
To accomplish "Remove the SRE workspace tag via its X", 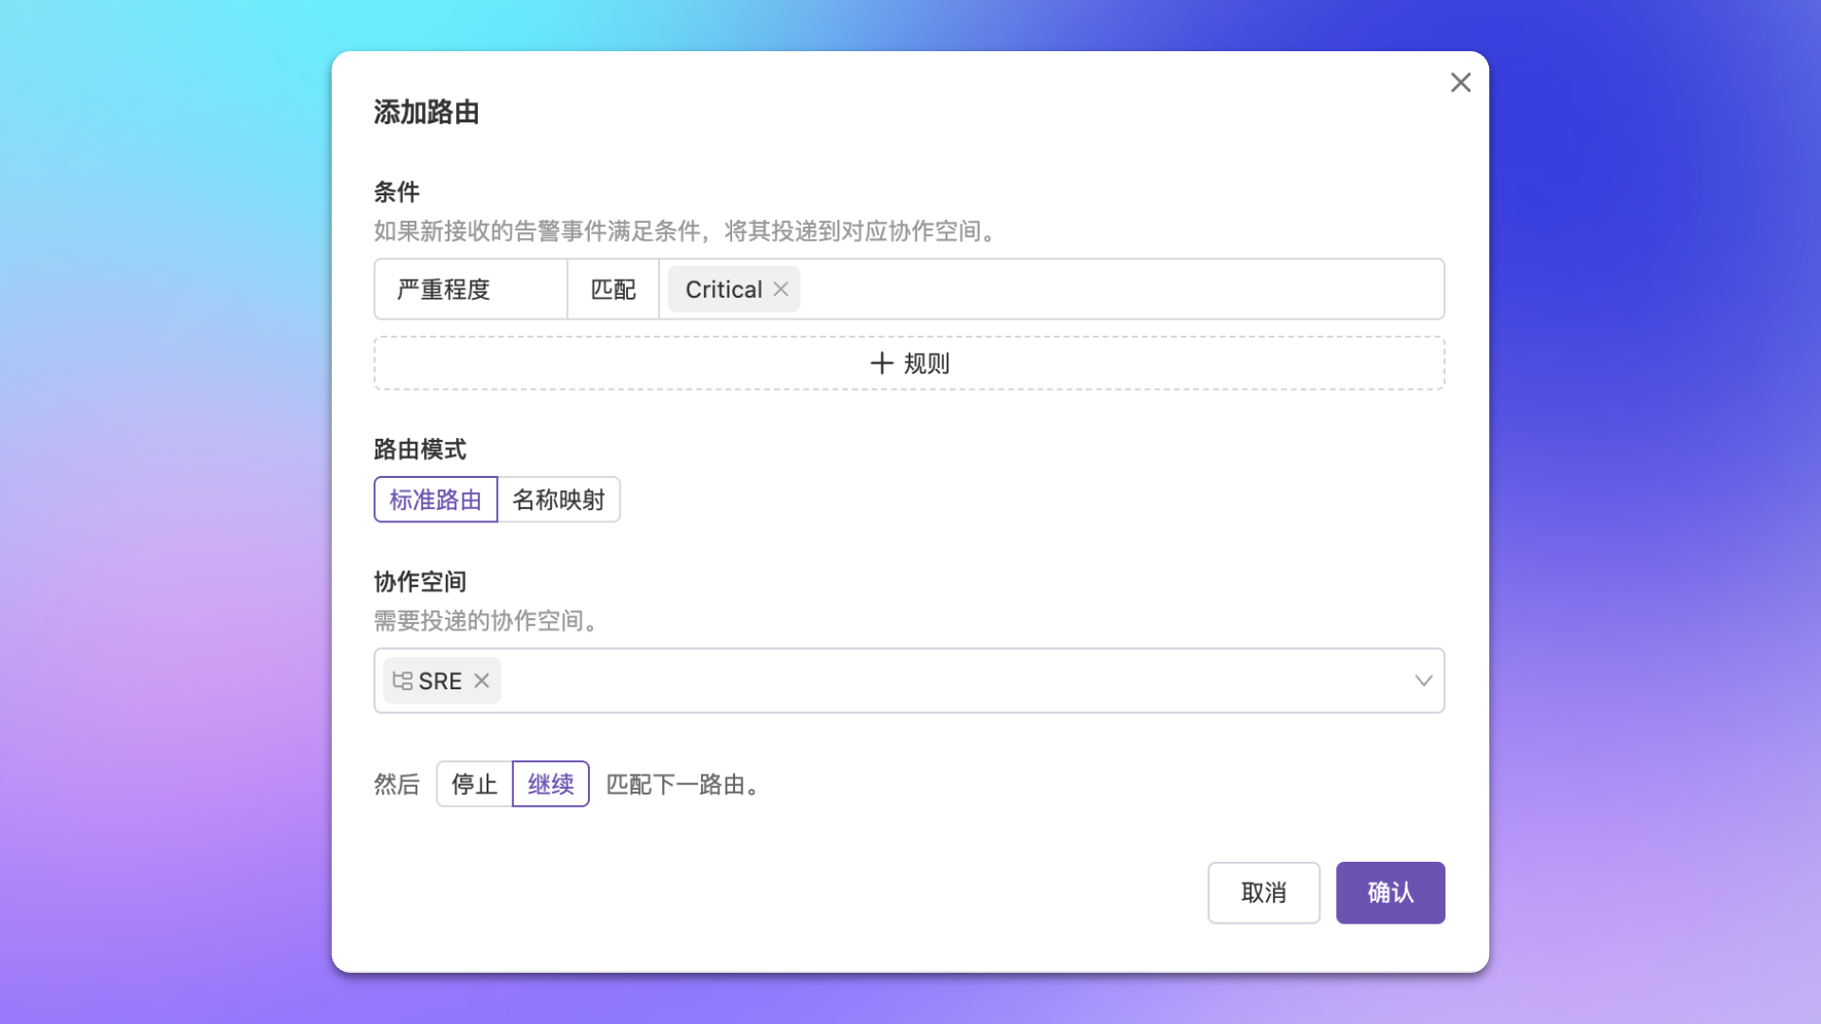I will pos(482,681).
